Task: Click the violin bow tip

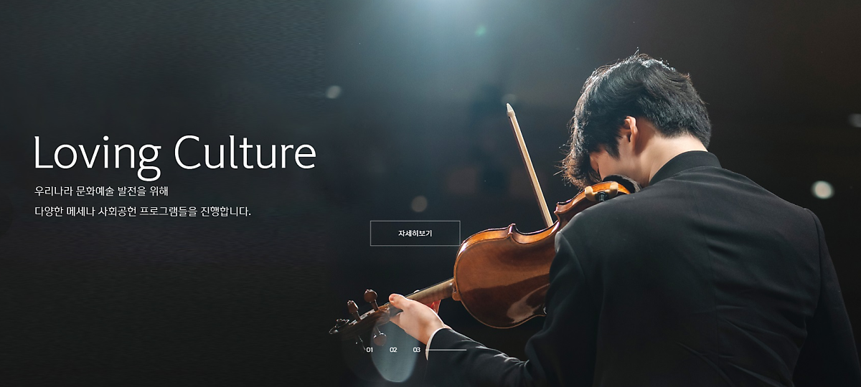Action: [511, 110]
